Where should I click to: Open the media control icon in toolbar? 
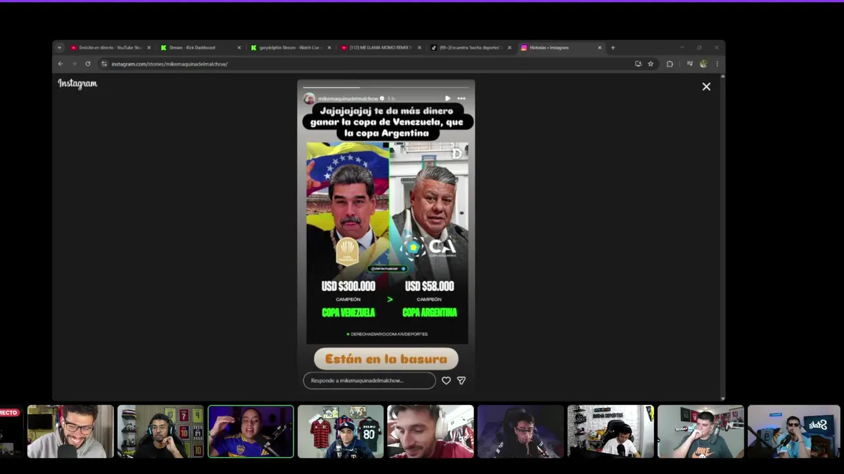[690, 64]
